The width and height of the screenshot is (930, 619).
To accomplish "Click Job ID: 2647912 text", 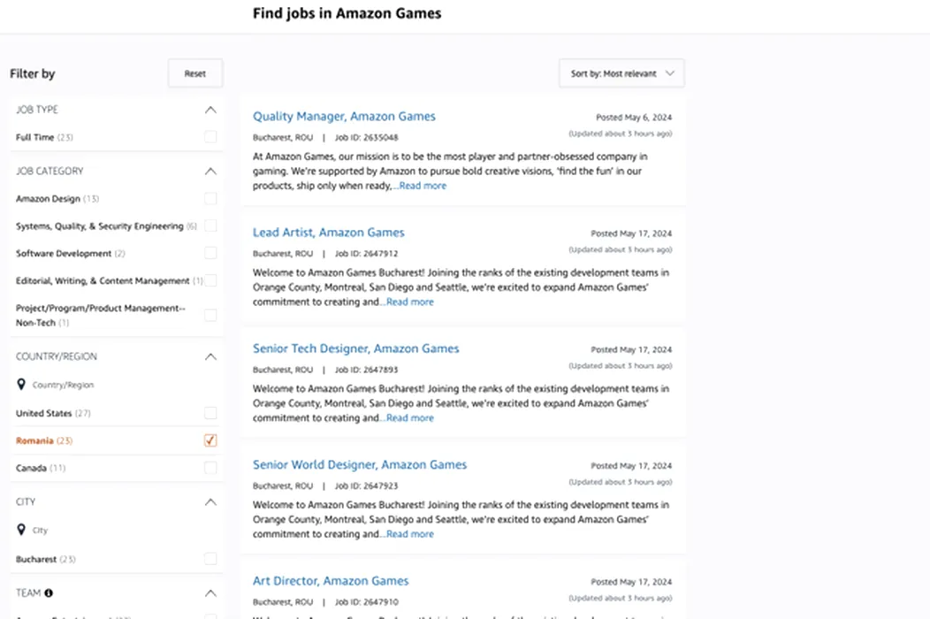I will click(367, 254).
